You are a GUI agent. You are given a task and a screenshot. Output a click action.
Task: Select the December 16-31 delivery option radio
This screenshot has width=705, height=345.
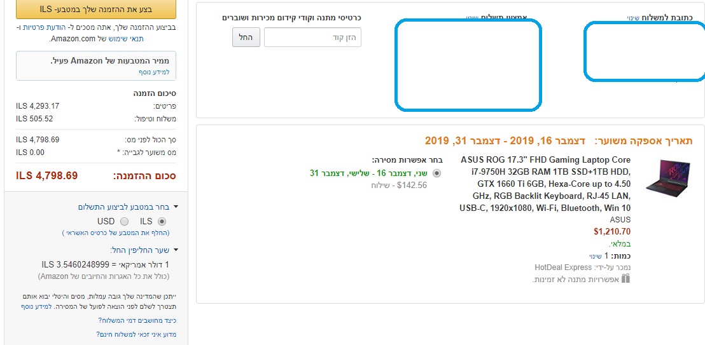436,173
